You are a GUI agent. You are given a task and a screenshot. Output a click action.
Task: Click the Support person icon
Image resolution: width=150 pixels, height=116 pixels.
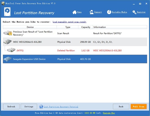pyautogui.click(x=92, y=12)
